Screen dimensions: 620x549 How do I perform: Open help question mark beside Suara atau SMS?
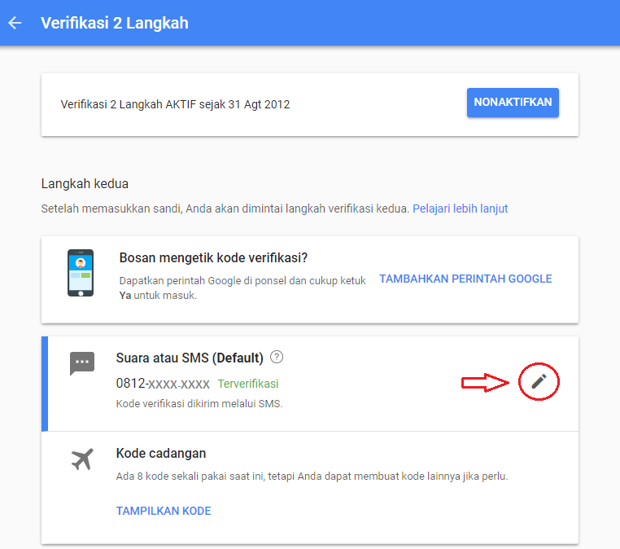[277, 357]
